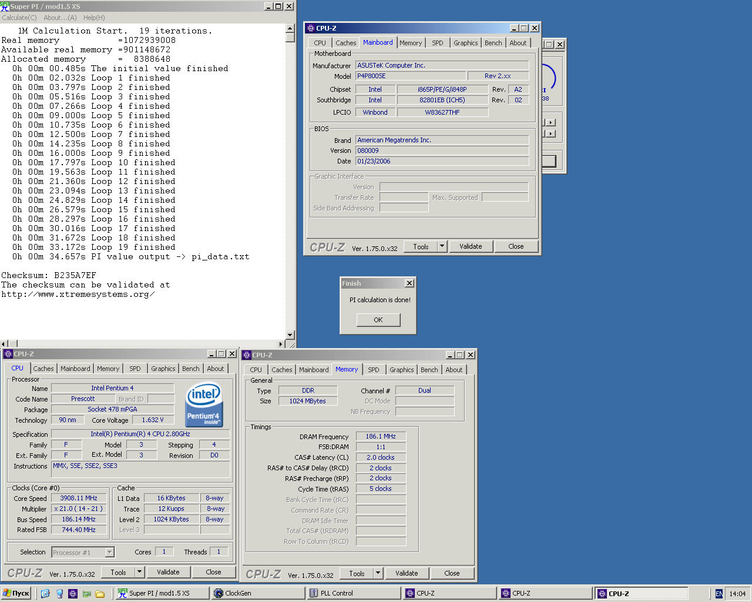Select About tab in Memory CPU-Z window
This screenshot has width=752, height=602.
click(454, 370)
